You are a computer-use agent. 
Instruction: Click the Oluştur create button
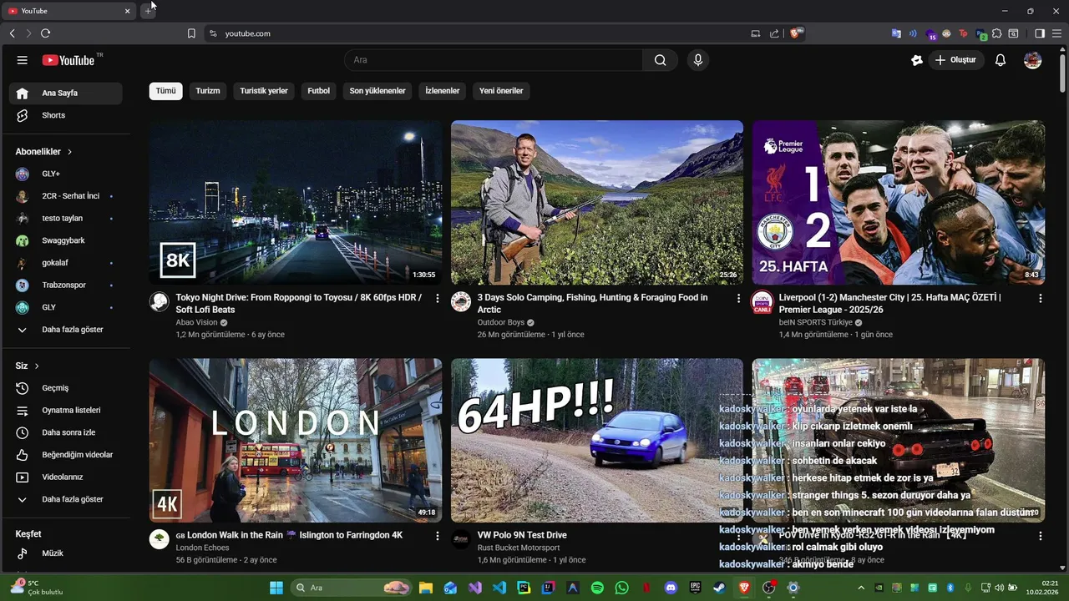956,60
